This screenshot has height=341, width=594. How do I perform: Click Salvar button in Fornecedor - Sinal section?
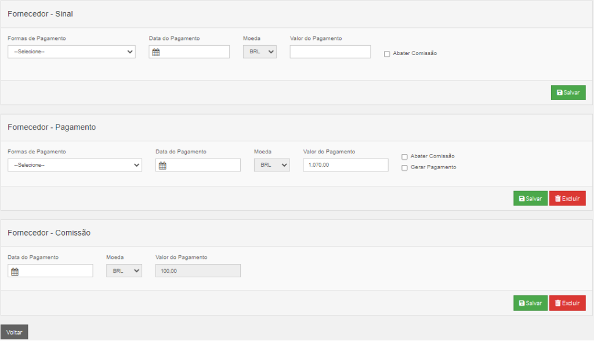tap(568, 93)
